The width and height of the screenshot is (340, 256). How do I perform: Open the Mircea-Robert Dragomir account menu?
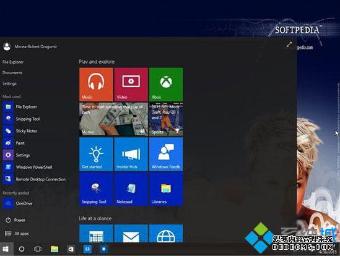click(x=30, y=46)
